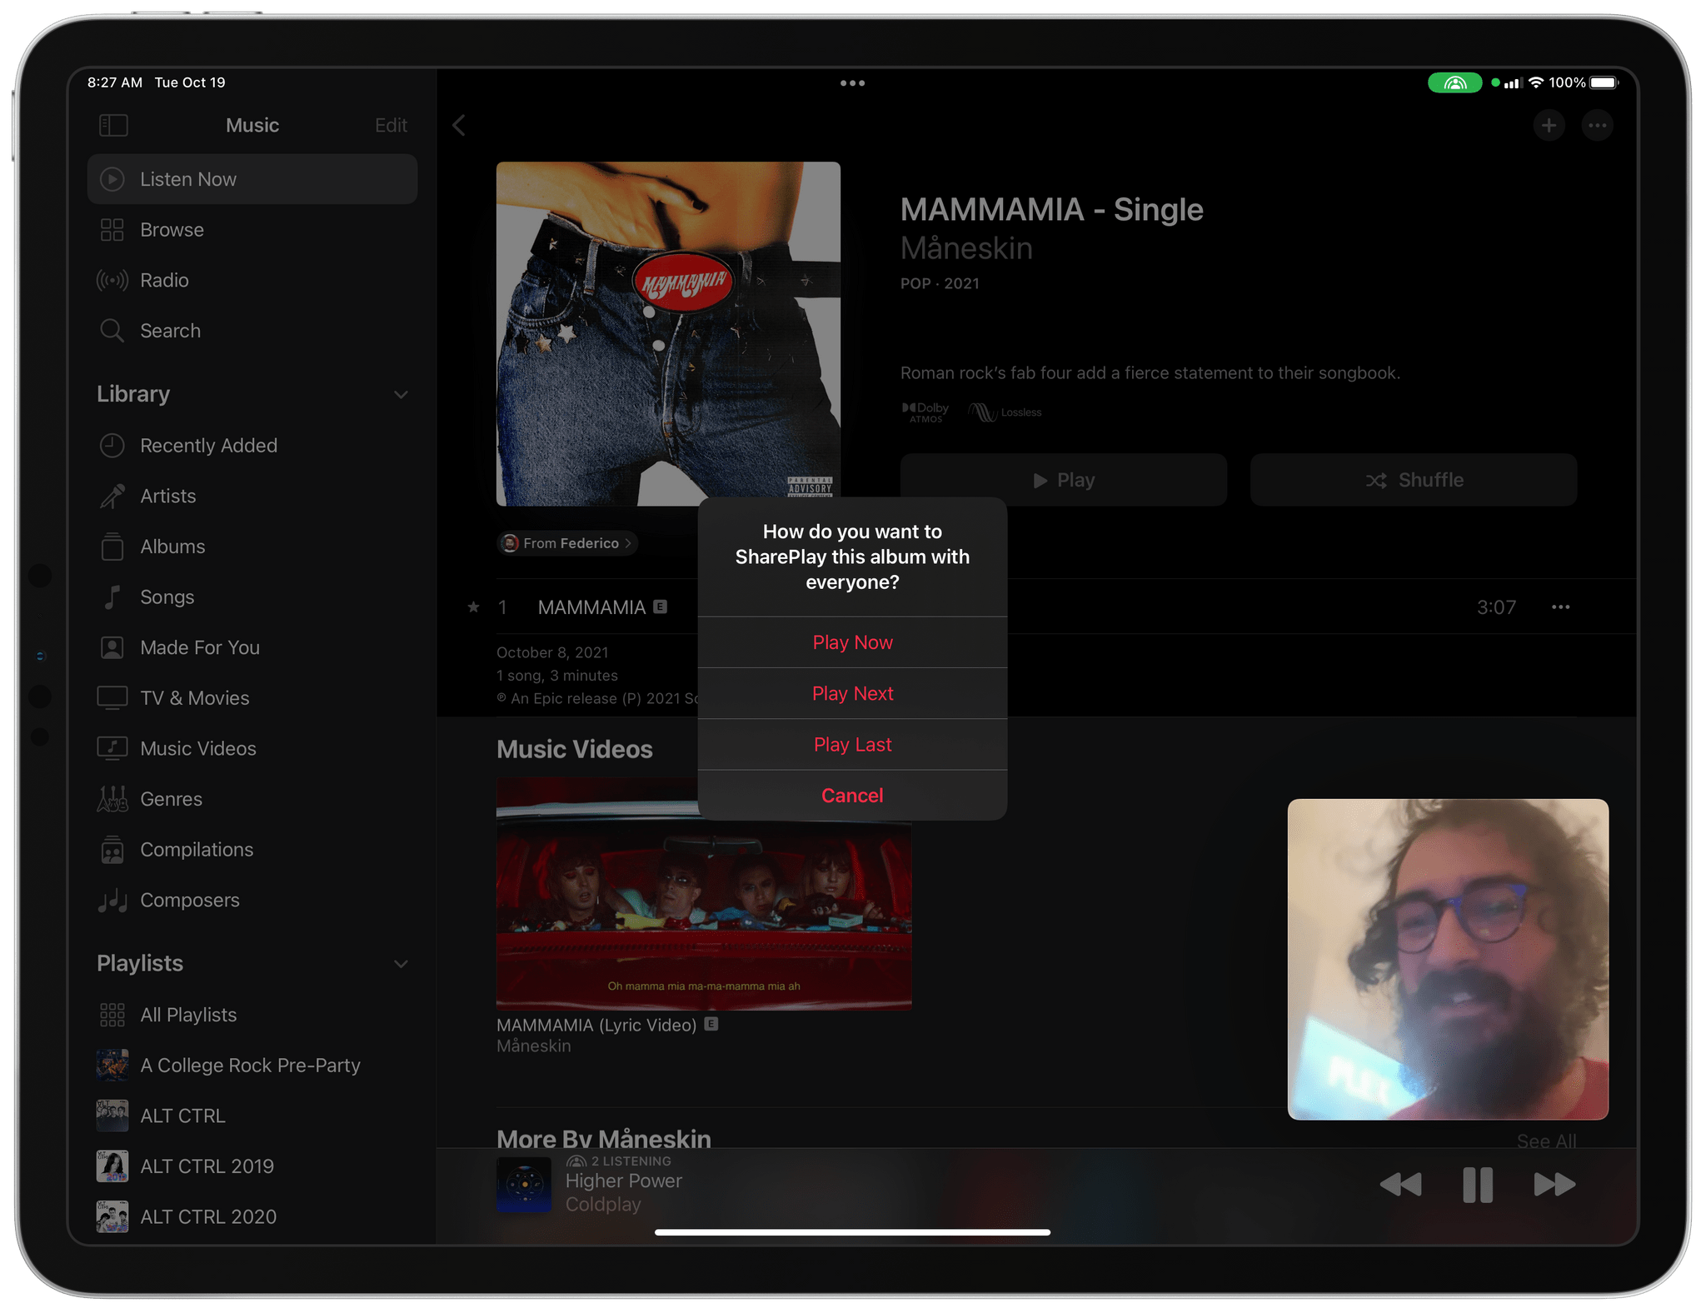
Task: Tap the green SharePlay status pill
Action: coord(1454,82)
